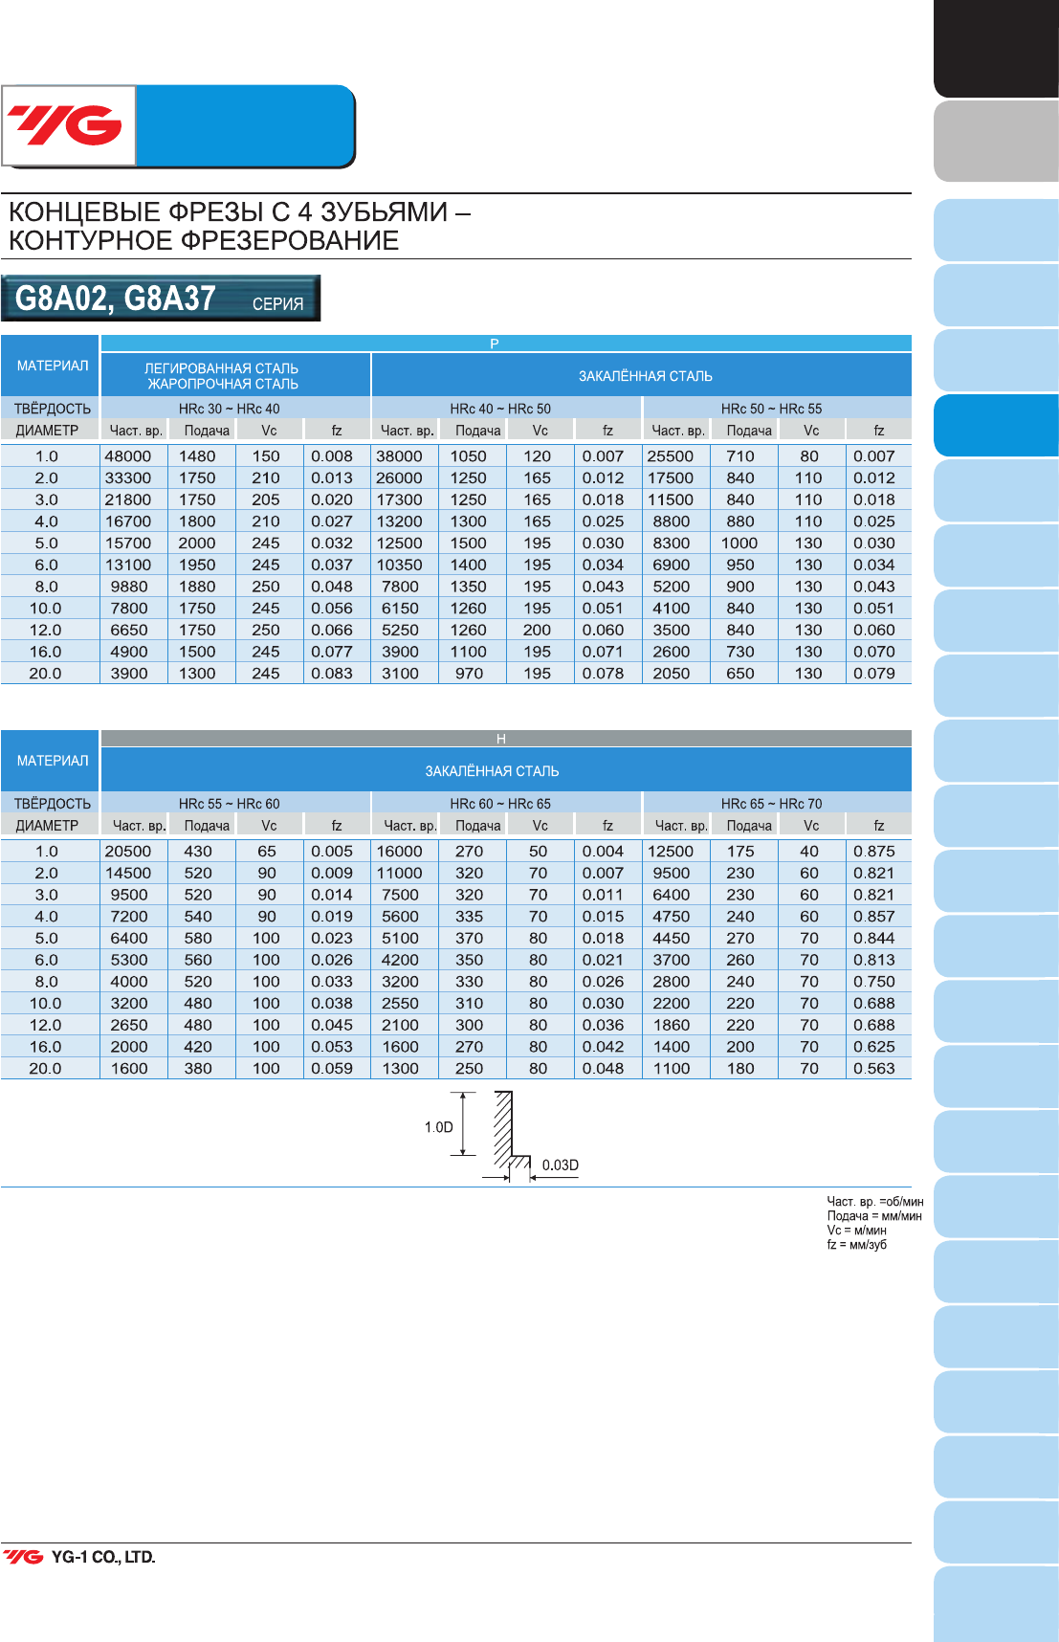Click the HRc 30 ~ HRc 40 header
Screen dimensions: 1059x1642
pos(230,409)
